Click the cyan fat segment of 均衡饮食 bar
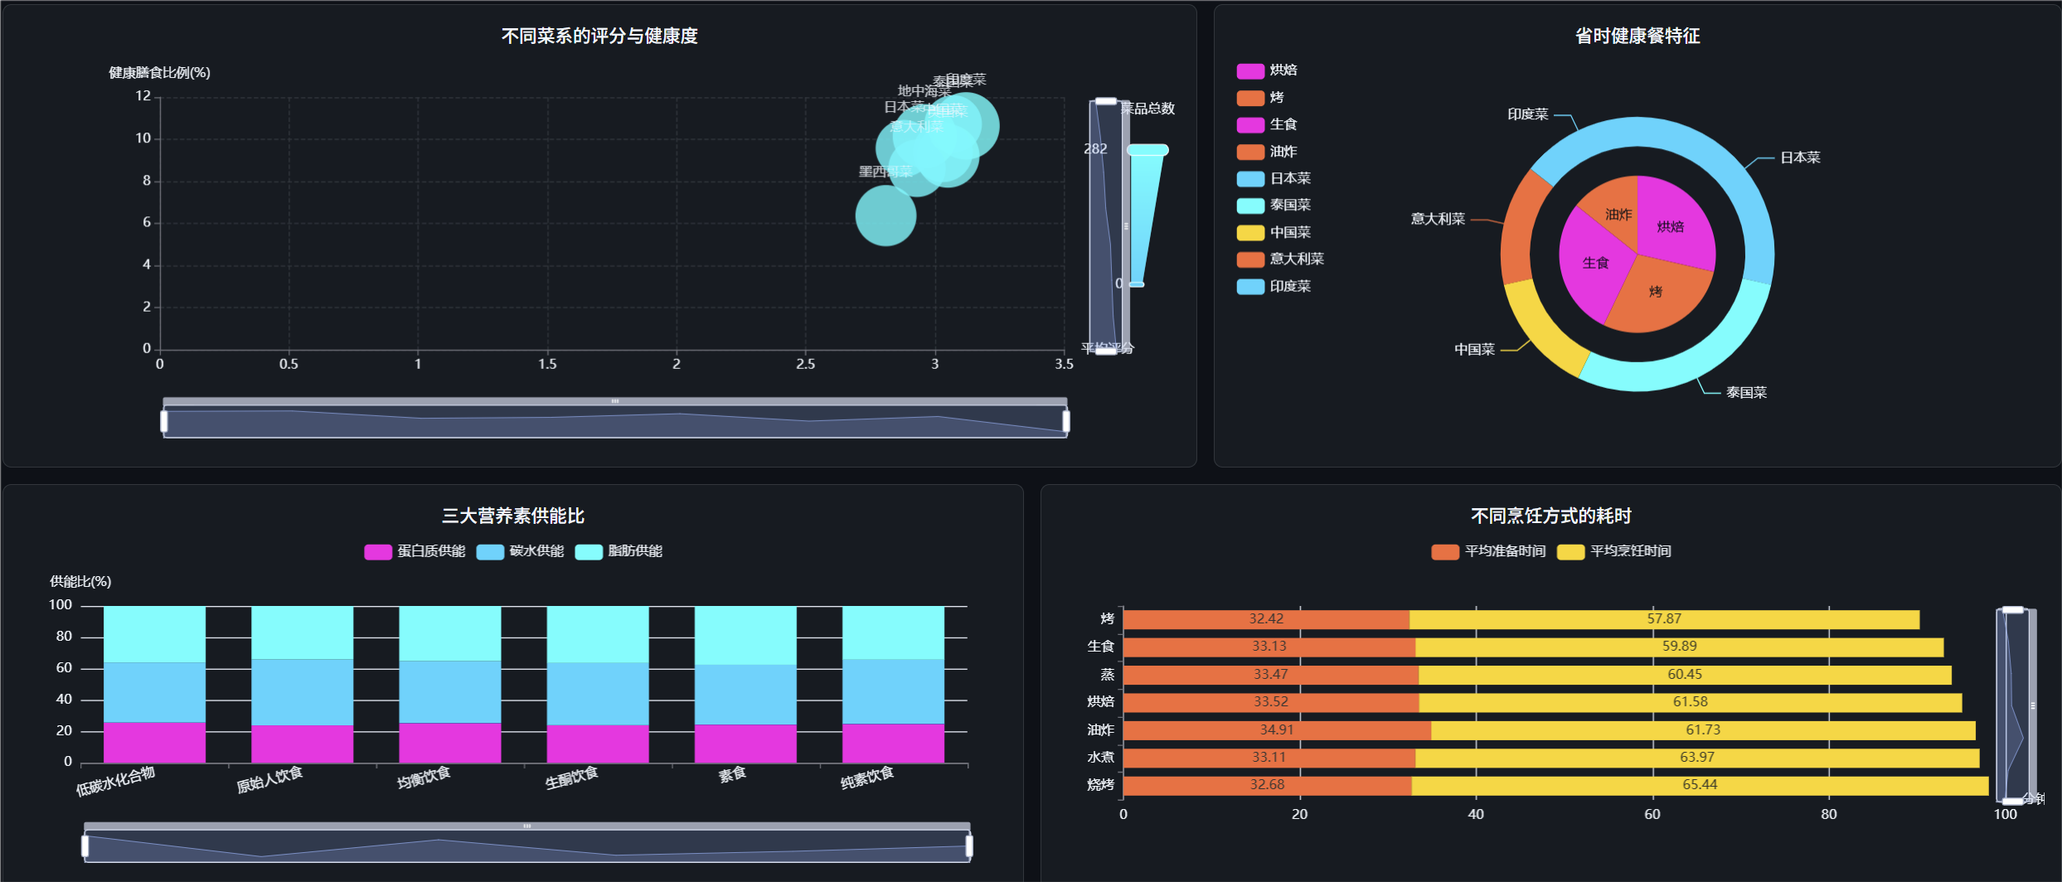This screenshot has height=882, width=2062. (x=449, y=634)
